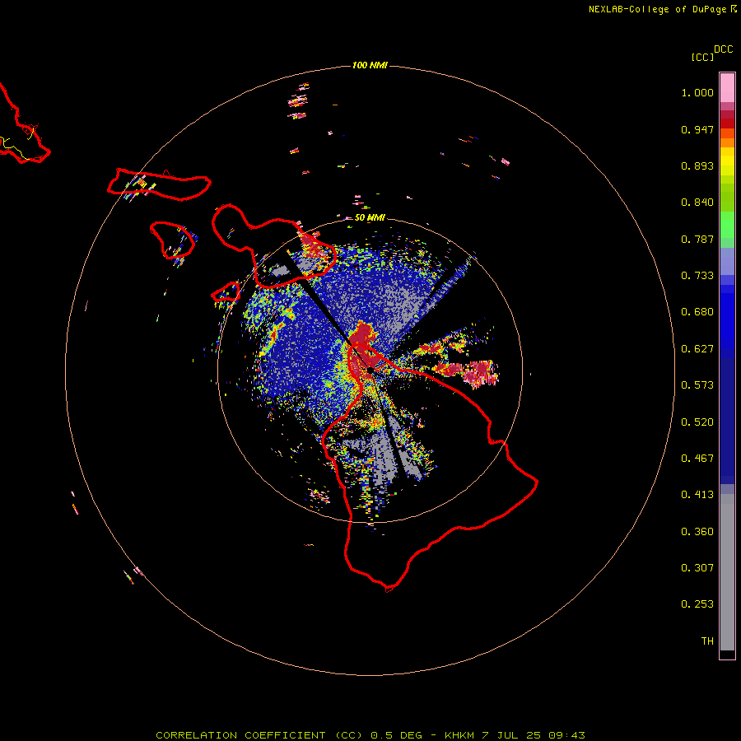Click the 100 NMI range ring label
The image size is (741, 741).
tap(370, 65)
